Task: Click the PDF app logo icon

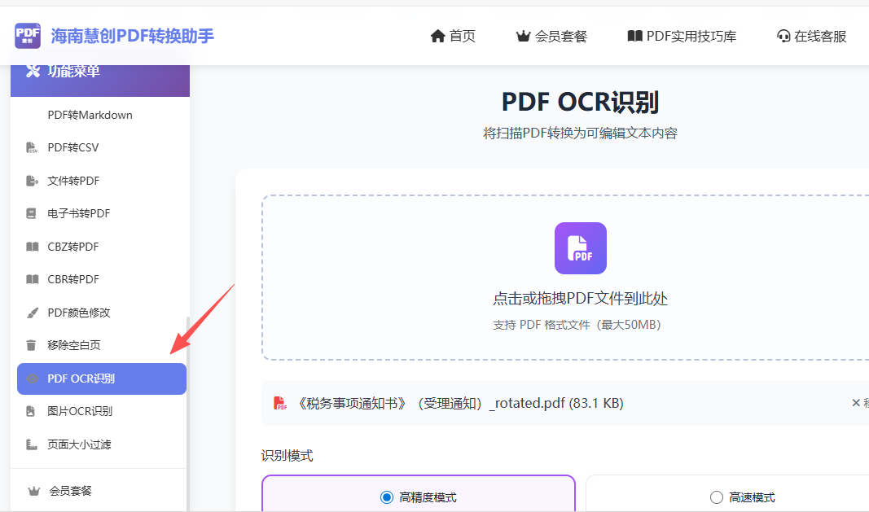Action: [x=28, y=36]
